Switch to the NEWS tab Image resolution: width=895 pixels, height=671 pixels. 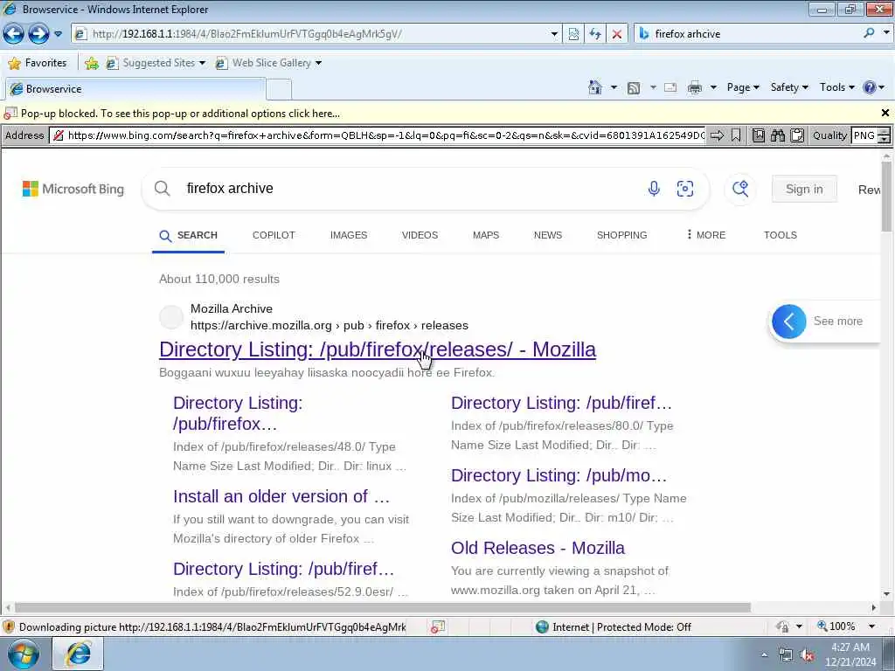coord(548,235)
